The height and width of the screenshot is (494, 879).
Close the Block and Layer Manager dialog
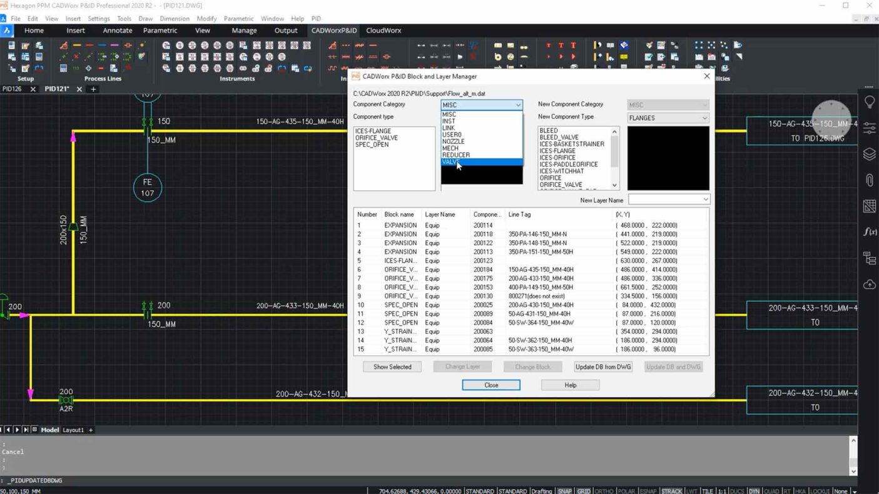[707, 76]
